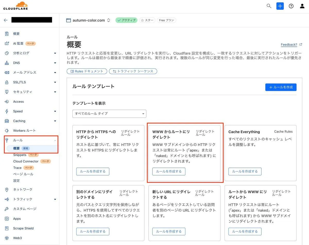
Task: Click the search magnifier icon in header
Action: click(x=269, y=6)
